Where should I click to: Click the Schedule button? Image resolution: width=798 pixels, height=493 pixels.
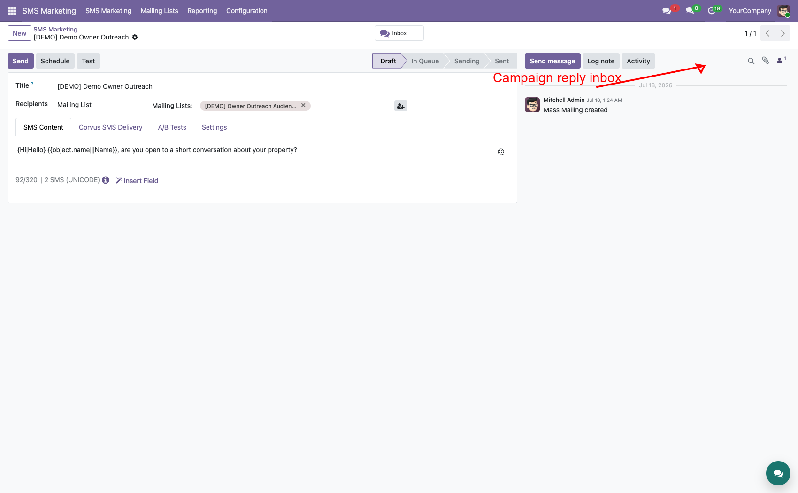tap(55, 61)
